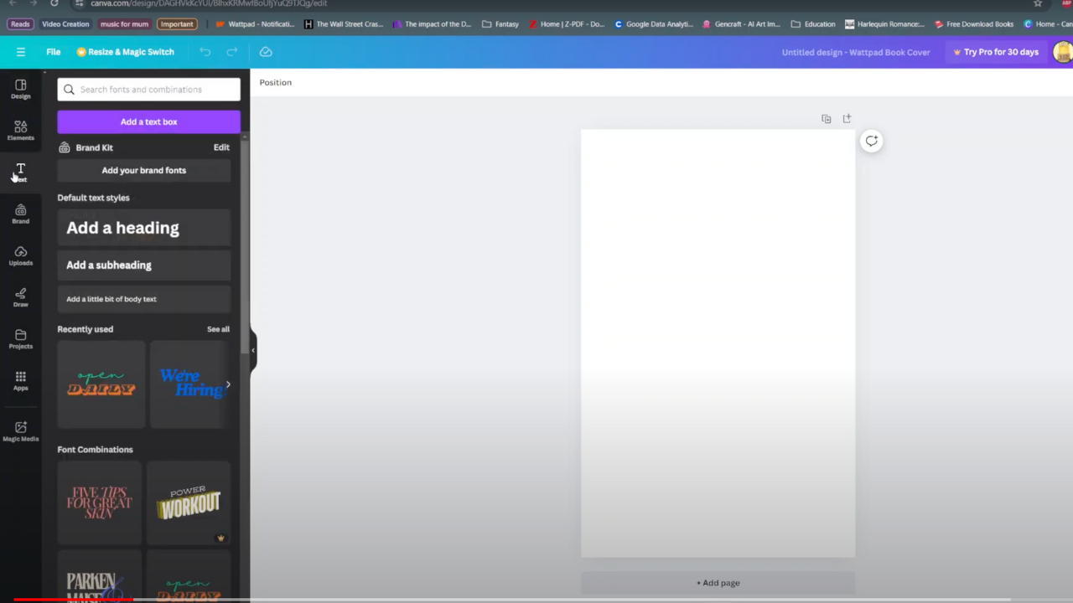Click the Add page button
Image resolution: width=1073 pixels, height=603 pixels.
pyautogui.click(x=718, y=583)
